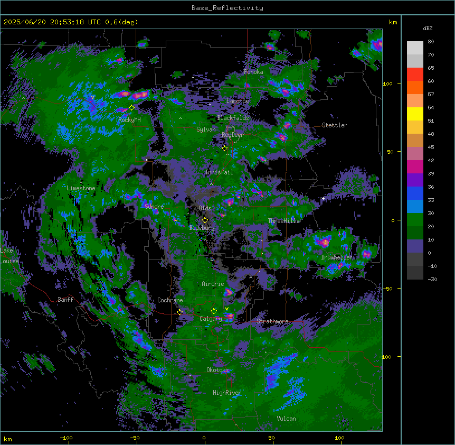Click the Strathmore label

pos(272,321)
